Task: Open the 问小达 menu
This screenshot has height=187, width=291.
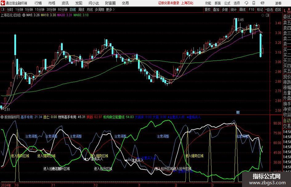Action: [94, 3]
